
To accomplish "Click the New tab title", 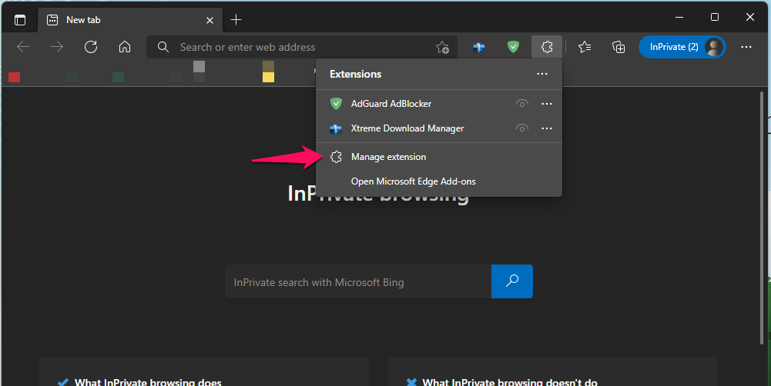I will click(x=83, y=20).
